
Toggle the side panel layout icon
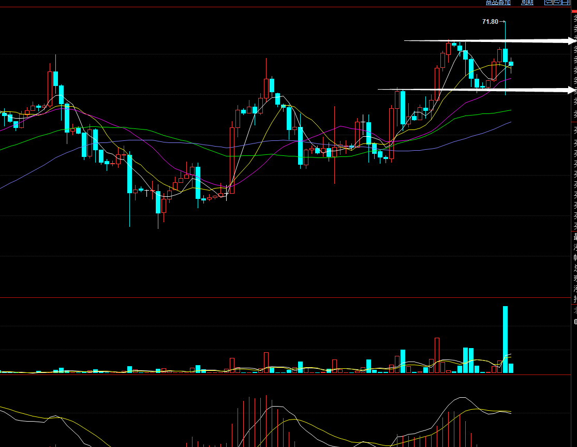pos(566,2)
